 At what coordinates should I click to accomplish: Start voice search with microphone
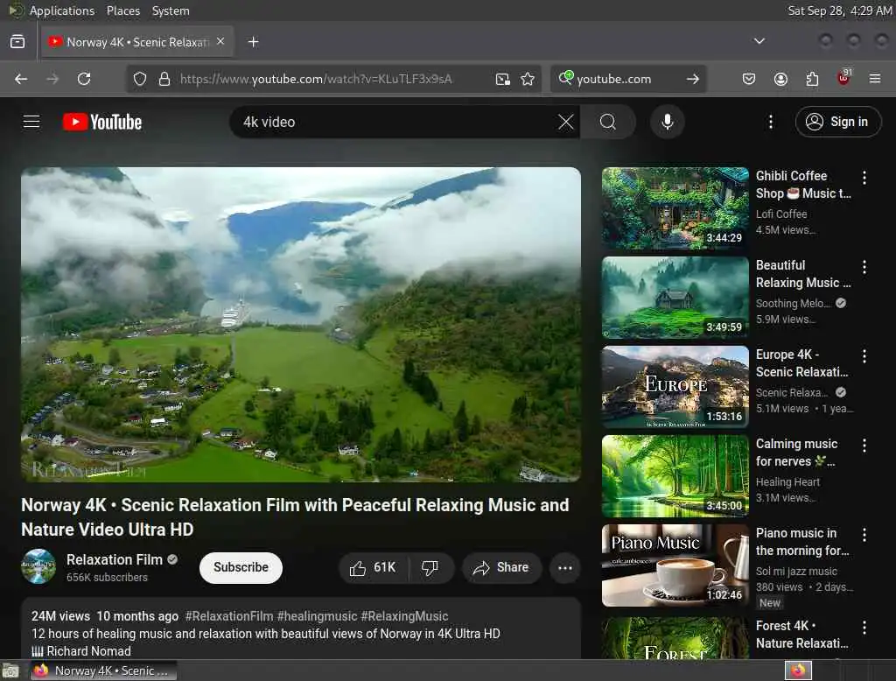coord(668,122)
